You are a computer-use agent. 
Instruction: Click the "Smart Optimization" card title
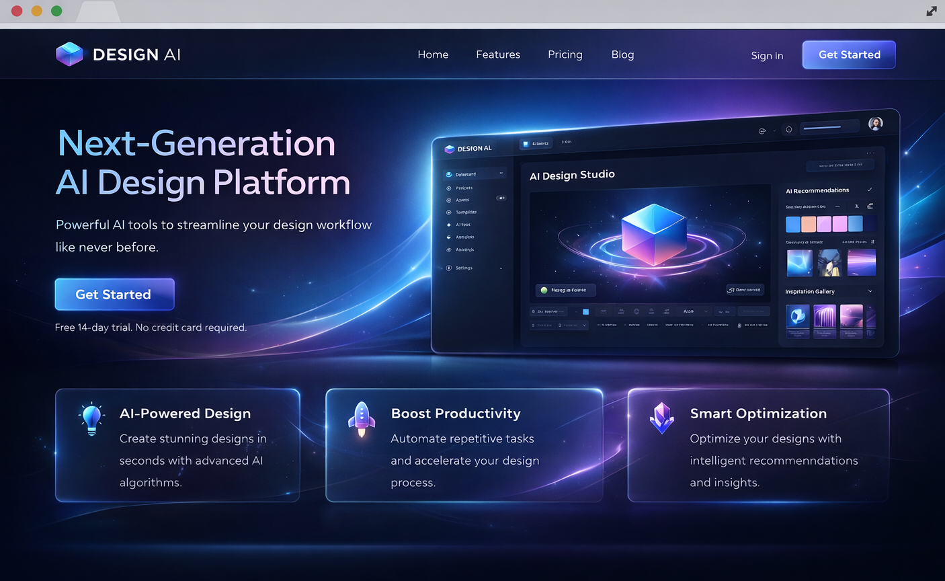click(x=758, y=414)
